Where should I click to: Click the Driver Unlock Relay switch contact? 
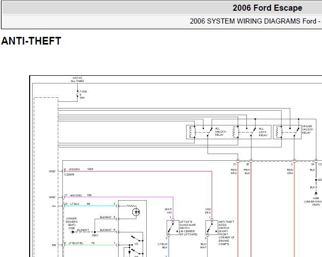pos(296,132)
